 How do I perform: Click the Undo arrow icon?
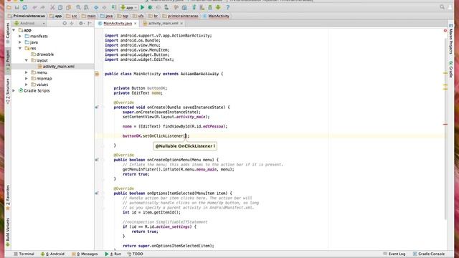[35, 7]
